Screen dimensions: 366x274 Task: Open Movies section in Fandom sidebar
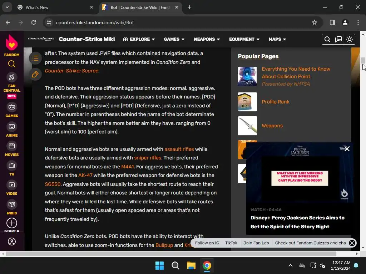pyautogui.click(x=12, y=149)
